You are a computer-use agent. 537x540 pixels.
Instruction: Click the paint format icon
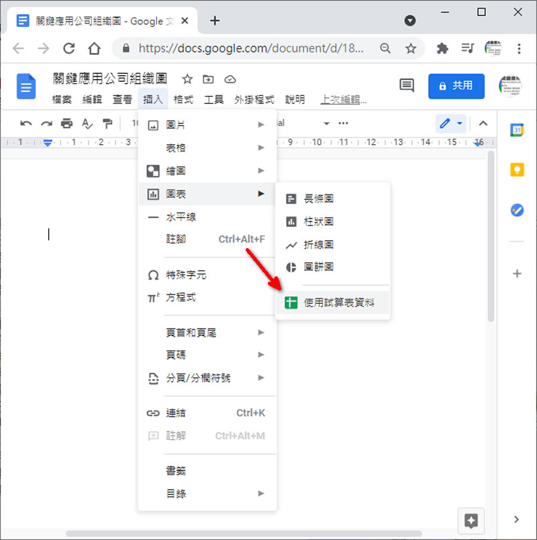tap(107, 123)
